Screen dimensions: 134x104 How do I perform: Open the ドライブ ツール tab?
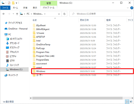click(49, 8)
